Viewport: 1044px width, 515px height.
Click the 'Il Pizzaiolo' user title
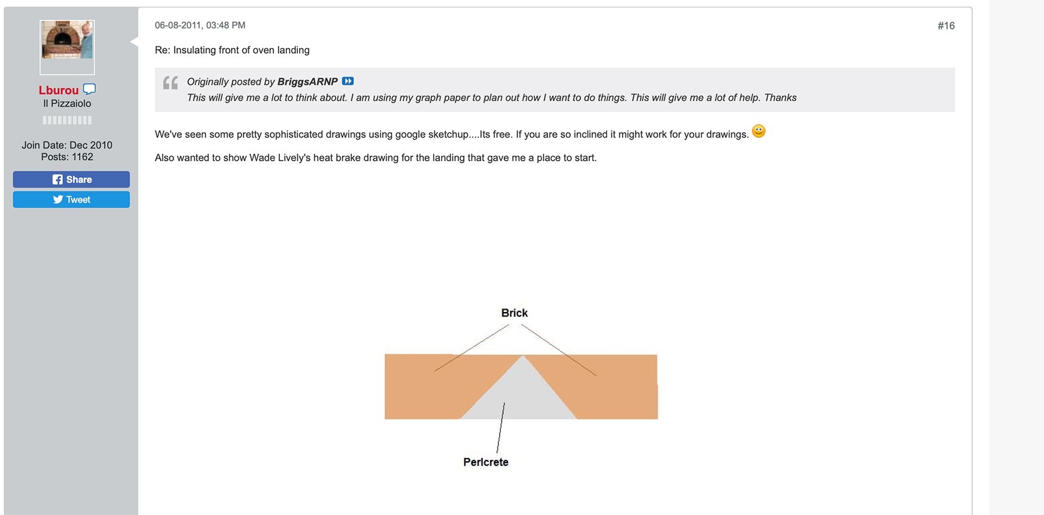[x=67, y=104]
